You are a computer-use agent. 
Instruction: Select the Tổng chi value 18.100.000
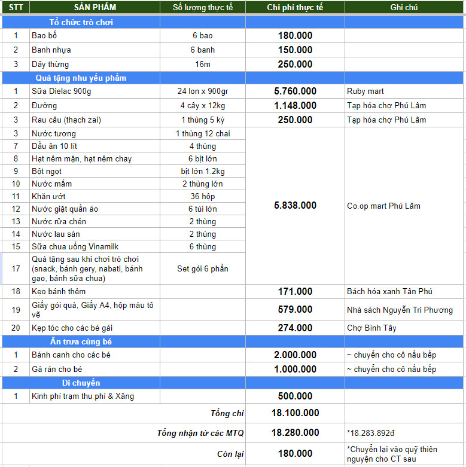coord(295,413)
